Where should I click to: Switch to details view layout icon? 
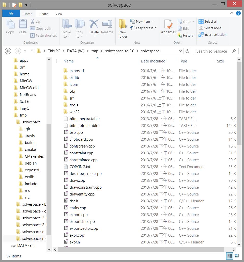click(x=230, y=256)
